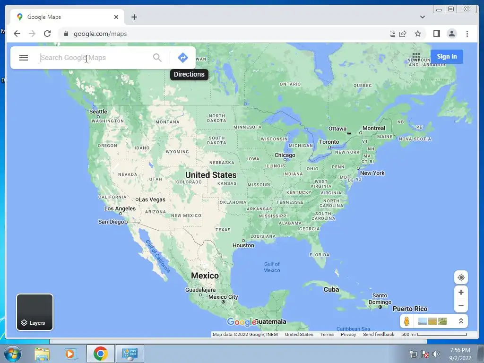Go forward in browser history
Viewport: 484px width, 363px height.
click(x=32, y=34)
